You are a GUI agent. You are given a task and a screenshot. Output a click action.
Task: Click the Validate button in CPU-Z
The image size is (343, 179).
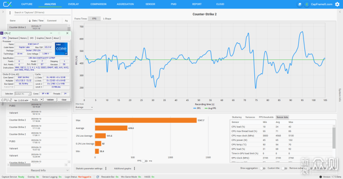(x=50, y=99)
